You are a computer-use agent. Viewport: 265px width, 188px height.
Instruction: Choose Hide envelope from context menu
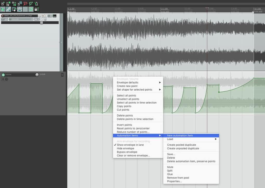coord(138,148)
